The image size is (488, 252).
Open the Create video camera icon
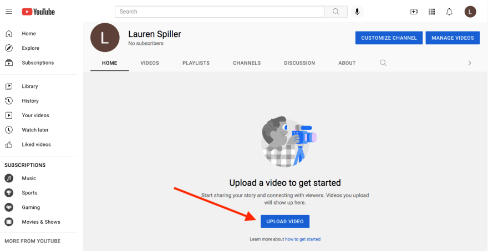414,12
